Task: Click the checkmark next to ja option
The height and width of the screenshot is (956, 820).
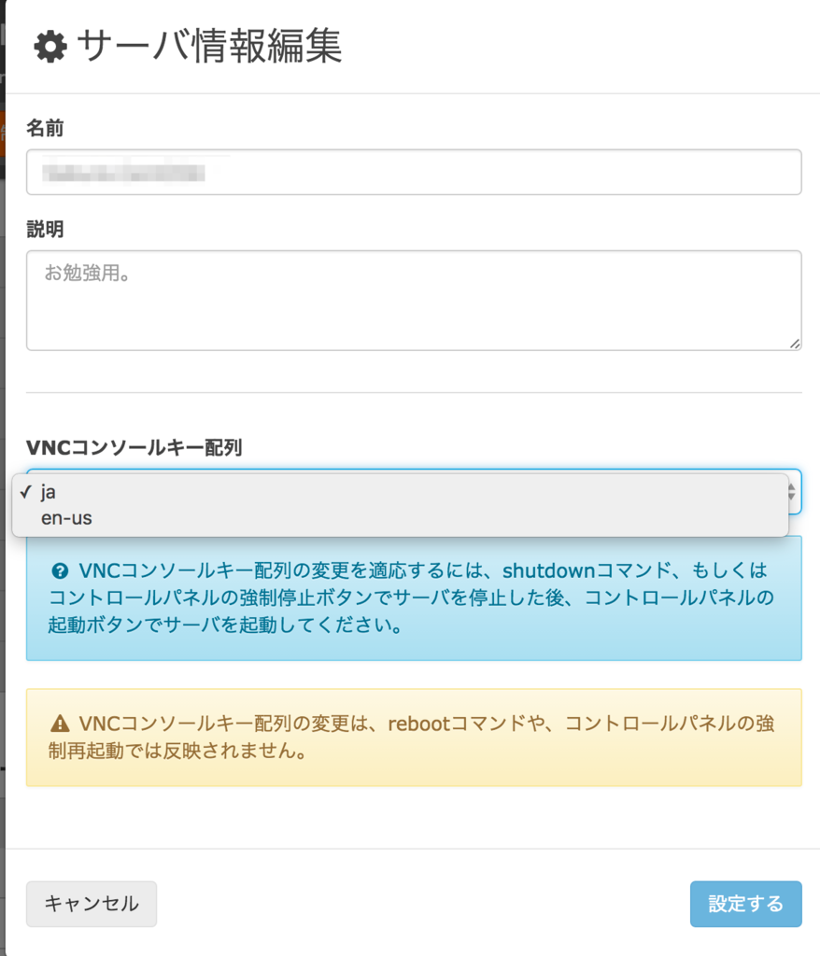Action: click(25, 491)
